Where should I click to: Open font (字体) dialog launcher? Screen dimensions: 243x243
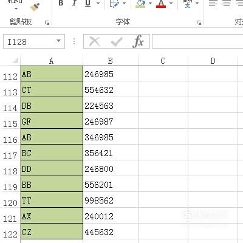(199, 23)
